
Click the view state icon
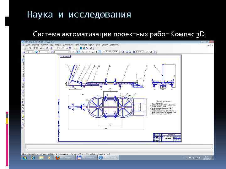[x=52, y=52]
